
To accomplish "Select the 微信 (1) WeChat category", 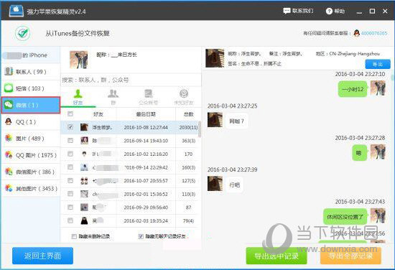I will (x=30, y=105).
